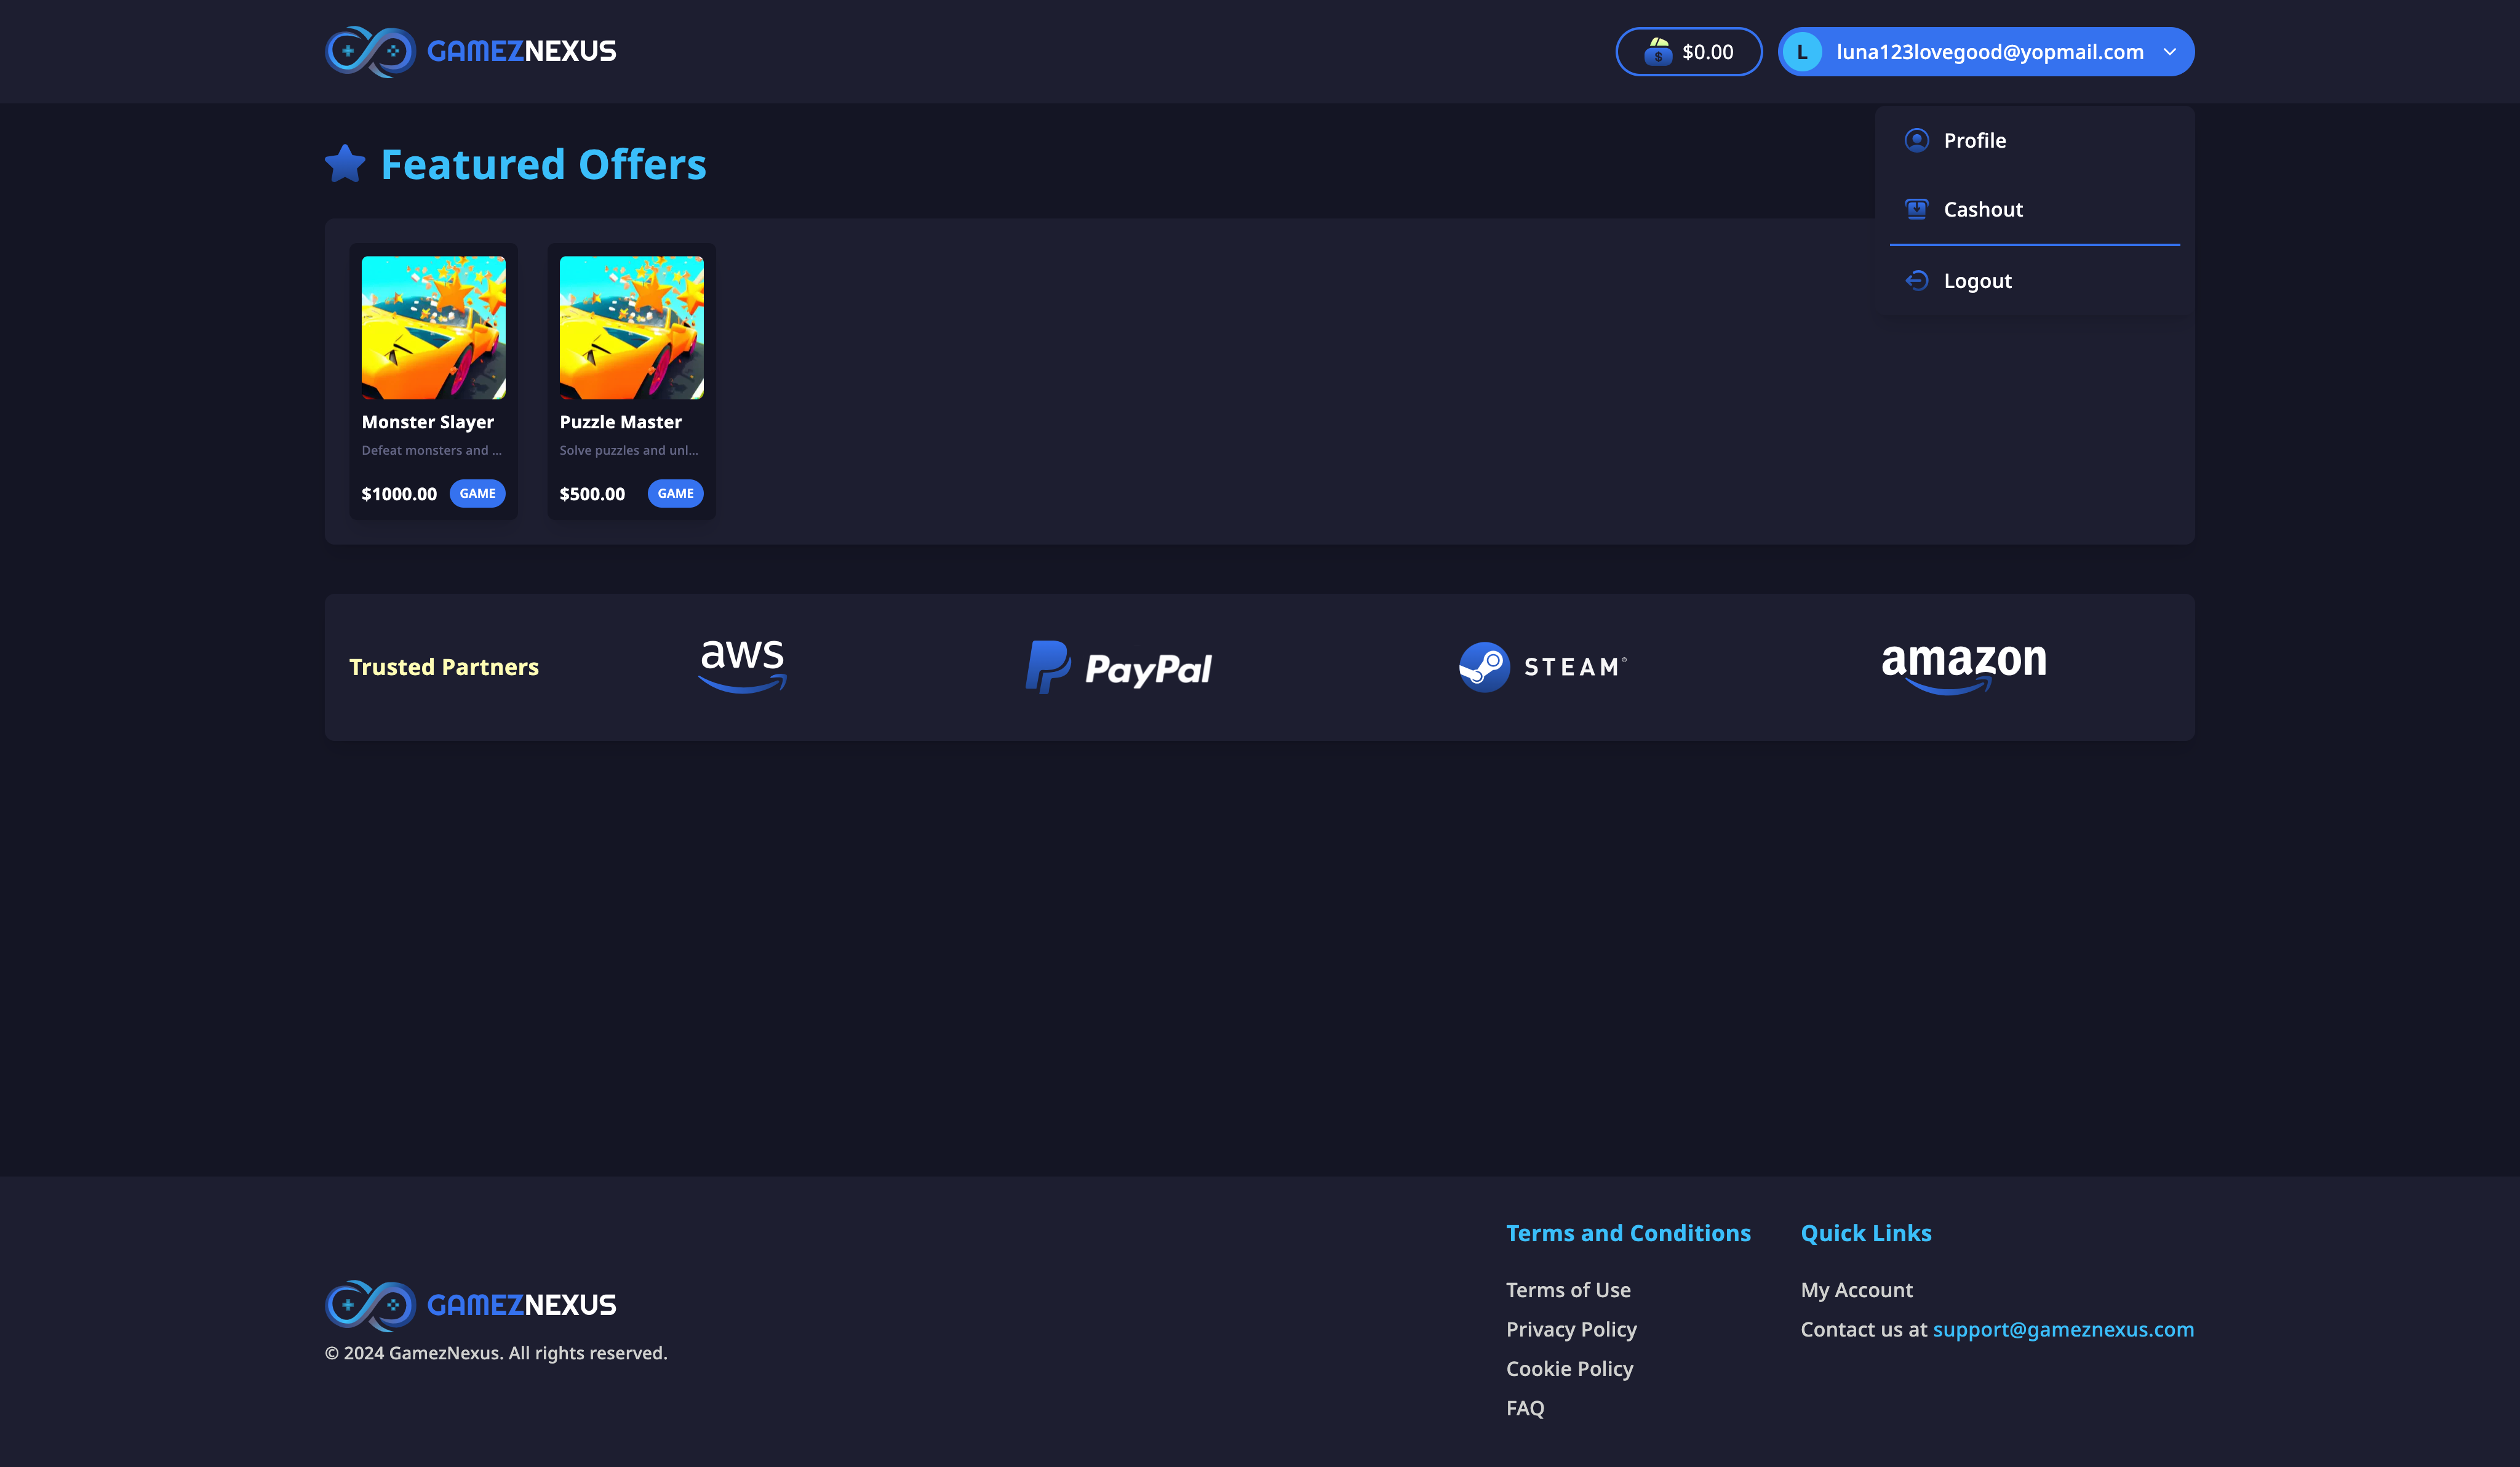Image resolution: width=2520 pixels, height=1467 pixels.
Task: Click the money bag balance icon
Action: (x=1657, y=51)
